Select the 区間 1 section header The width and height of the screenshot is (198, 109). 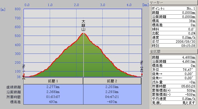[x=53, y=81]
